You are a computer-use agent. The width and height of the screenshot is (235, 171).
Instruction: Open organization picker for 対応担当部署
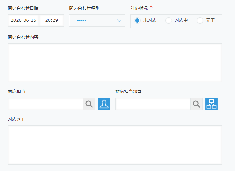(x=211, y=104)
